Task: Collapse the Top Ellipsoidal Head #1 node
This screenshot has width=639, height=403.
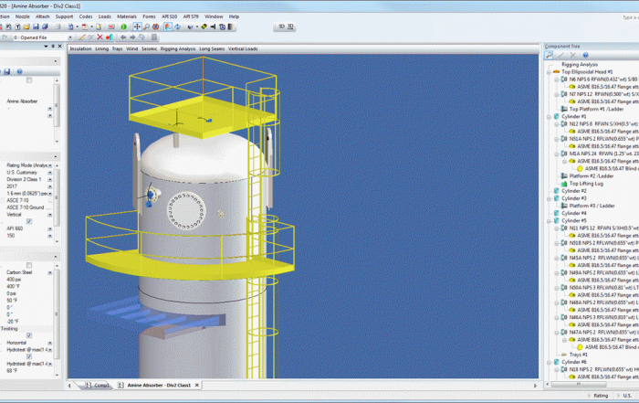Action: click(550, 72)
